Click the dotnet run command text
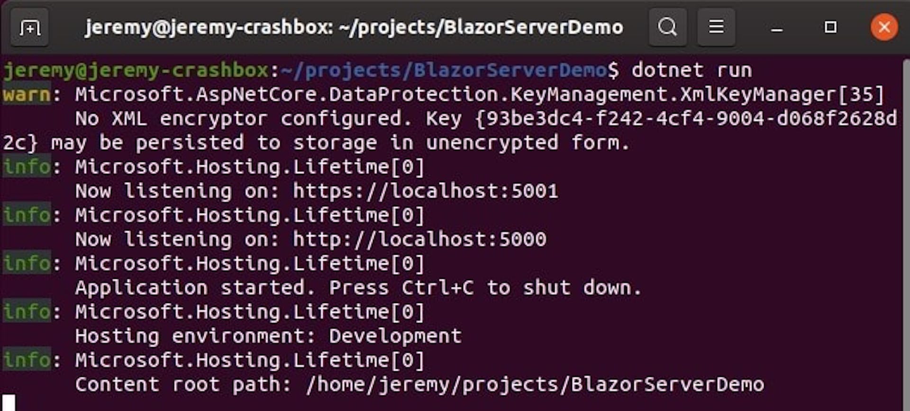 click(x=692, y=71)
